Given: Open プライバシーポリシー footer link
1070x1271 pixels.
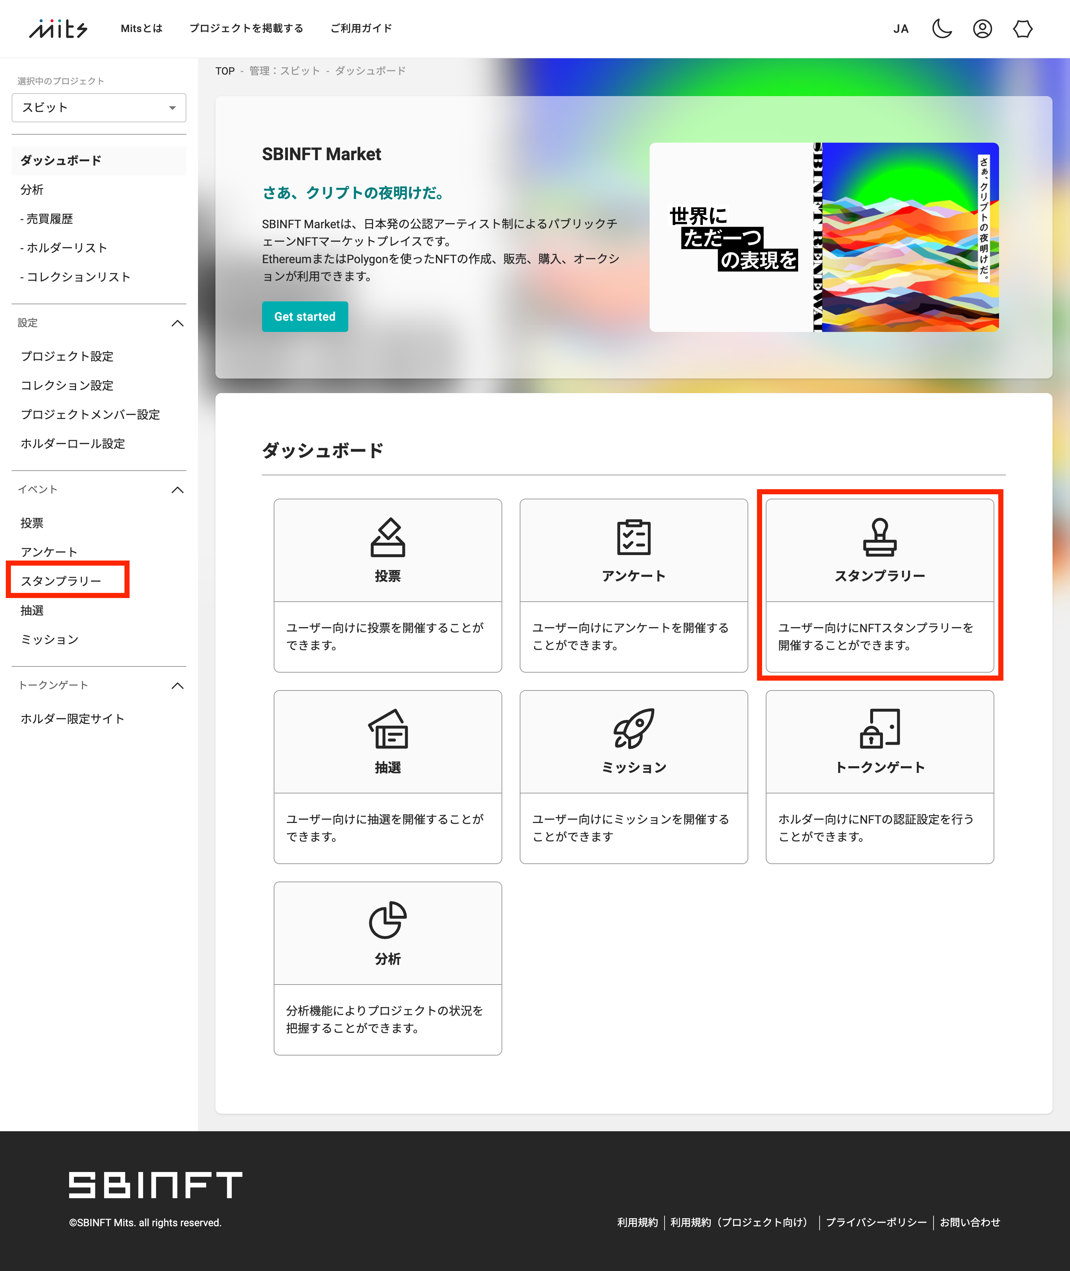Looking at the screenshot, I should [876, 1223].
